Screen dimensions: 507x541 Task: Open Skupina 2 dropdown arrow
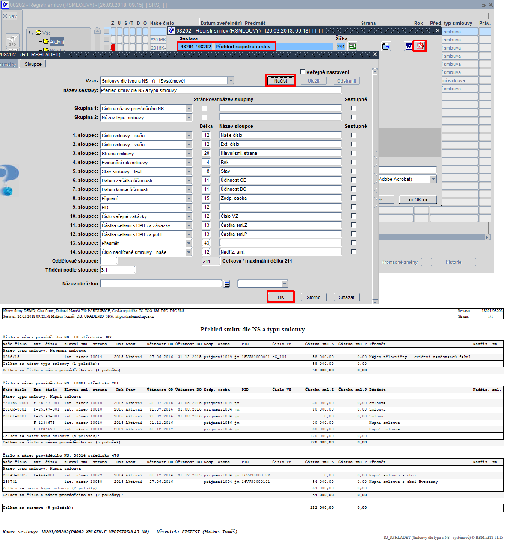pyautogui.click(x=189, y=118)
